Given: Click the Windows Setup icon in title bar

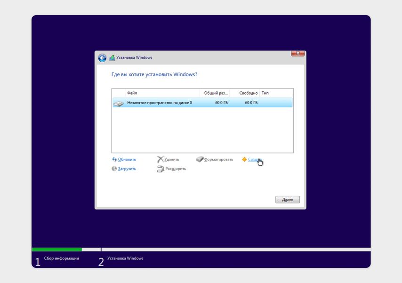Looking at the screenshot, I should 112,58.
